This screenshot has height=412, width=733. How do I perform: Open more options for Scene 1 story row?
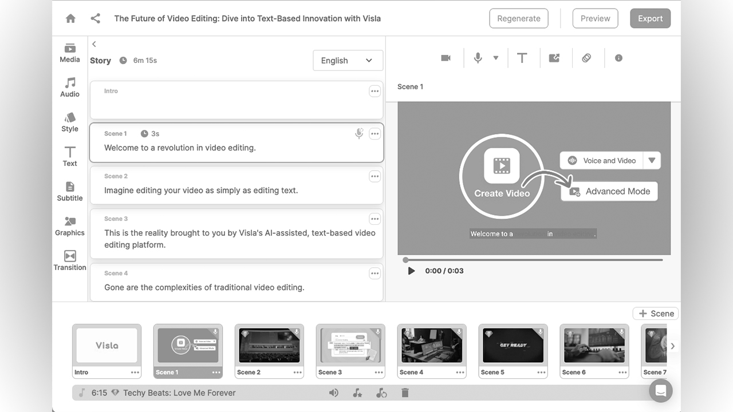pos(375,134)
